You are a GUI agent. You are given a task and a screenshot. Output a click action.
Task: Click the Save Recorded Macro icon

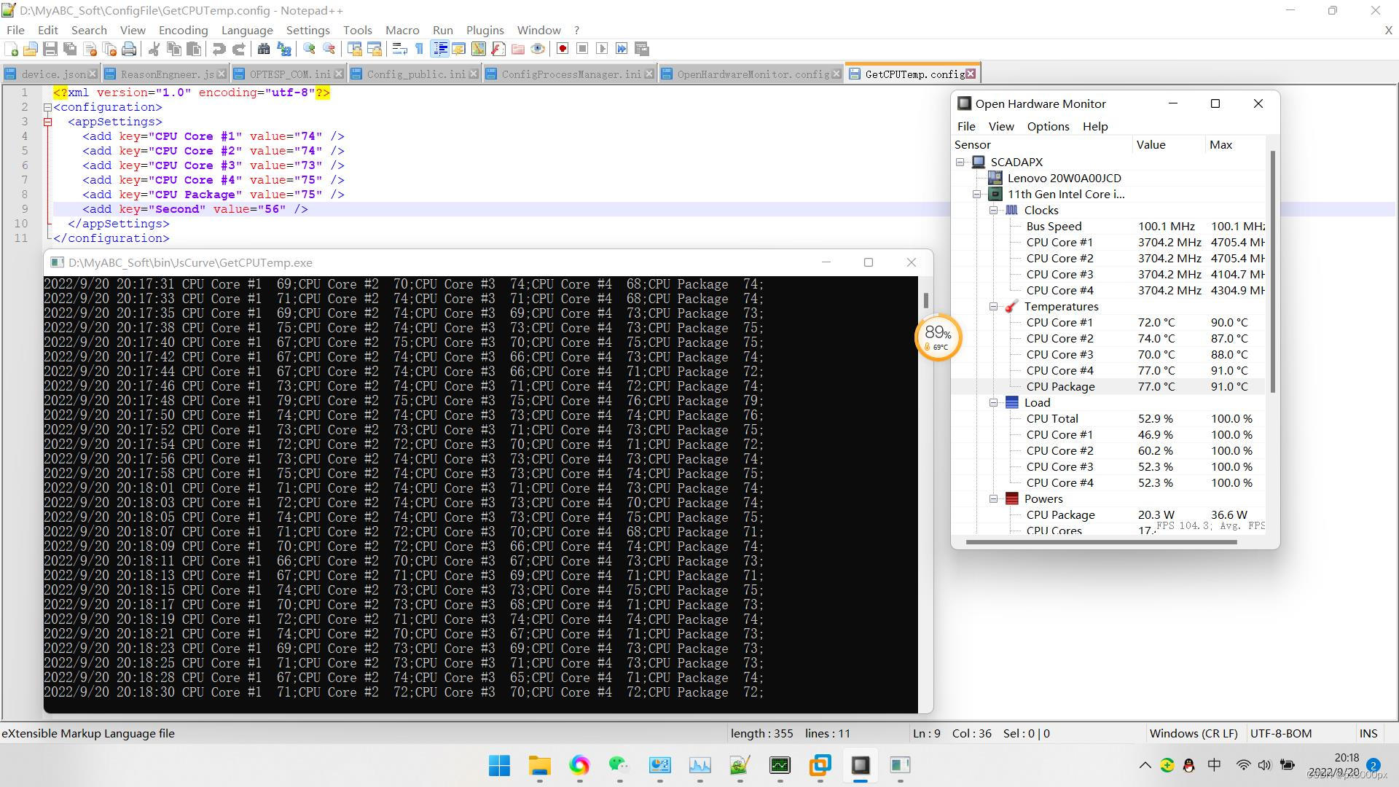tap(642, 50)
